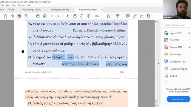
Task: Close the active Bizantolog Yunanc tab
Action: [x=101, y=10]
